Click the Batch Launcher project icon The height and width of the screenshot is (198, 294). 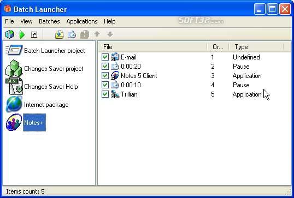(14, 50)
